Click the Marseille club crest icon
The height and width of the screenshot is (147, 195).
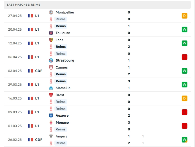(x=51, y=88)
